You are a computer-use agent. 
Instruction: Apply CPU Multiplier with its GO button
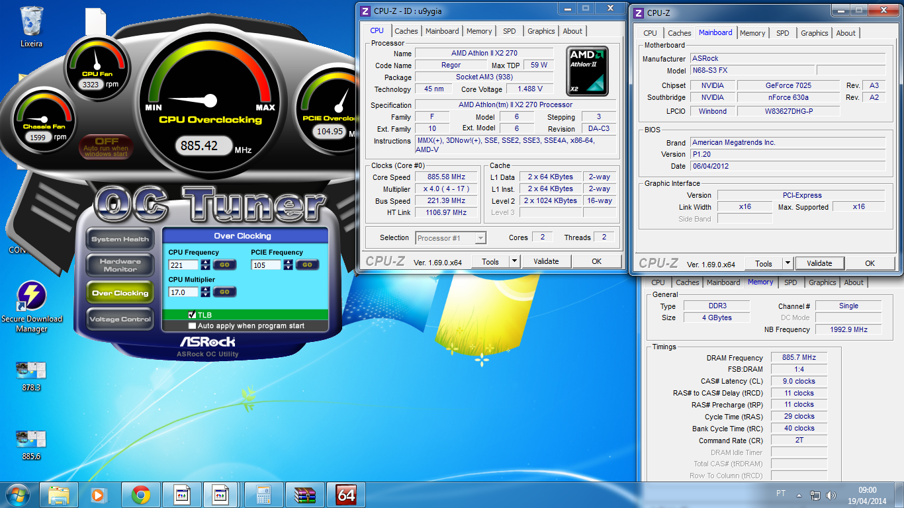[x=224, y=292]
